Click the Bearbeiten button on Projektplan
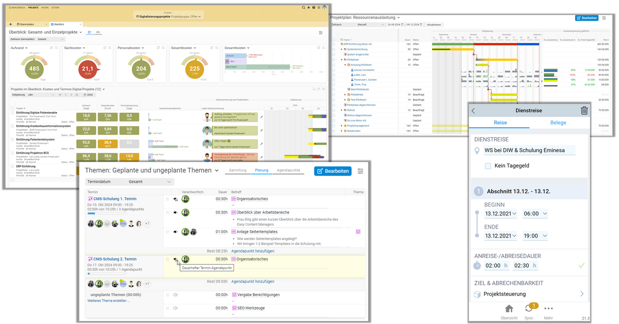 point(587,18)
